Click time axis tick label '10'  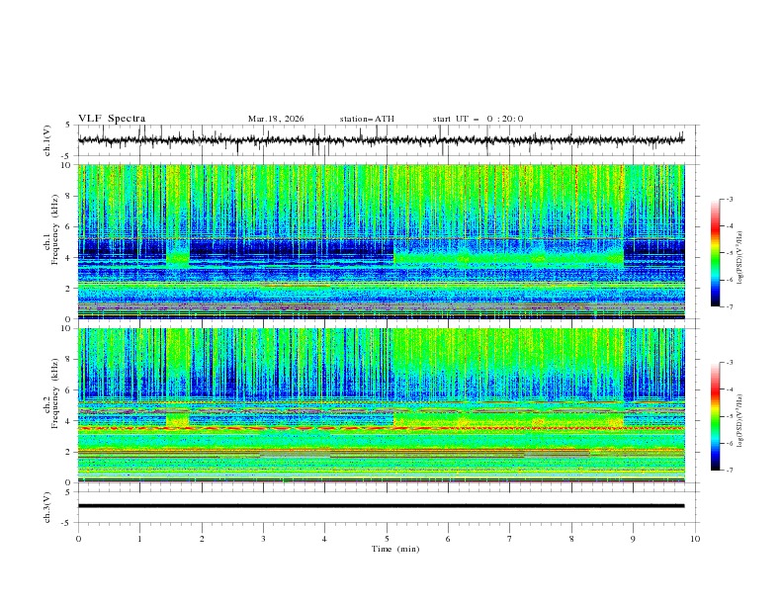click(x=695, y=539)
